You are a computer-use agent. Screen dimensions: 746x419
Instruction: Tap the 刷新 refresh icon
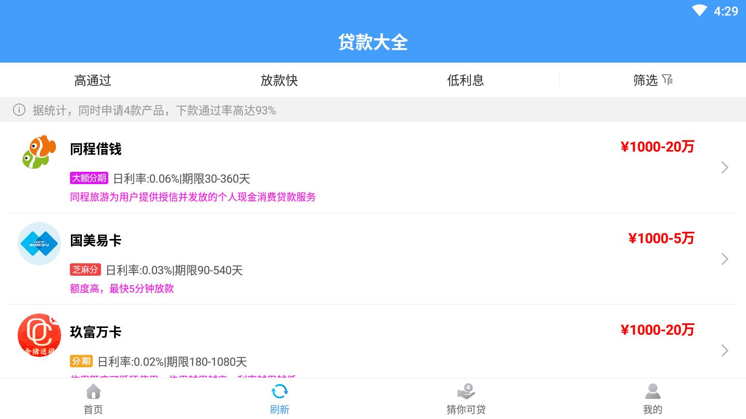pos(280,392)
